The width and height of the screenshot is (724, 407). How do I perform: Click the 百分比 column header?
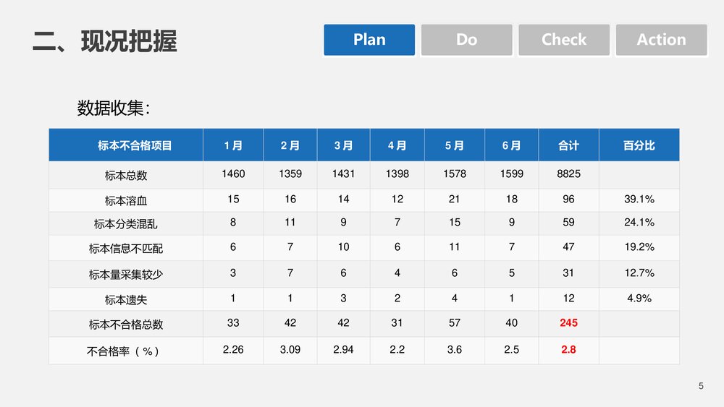639,145
